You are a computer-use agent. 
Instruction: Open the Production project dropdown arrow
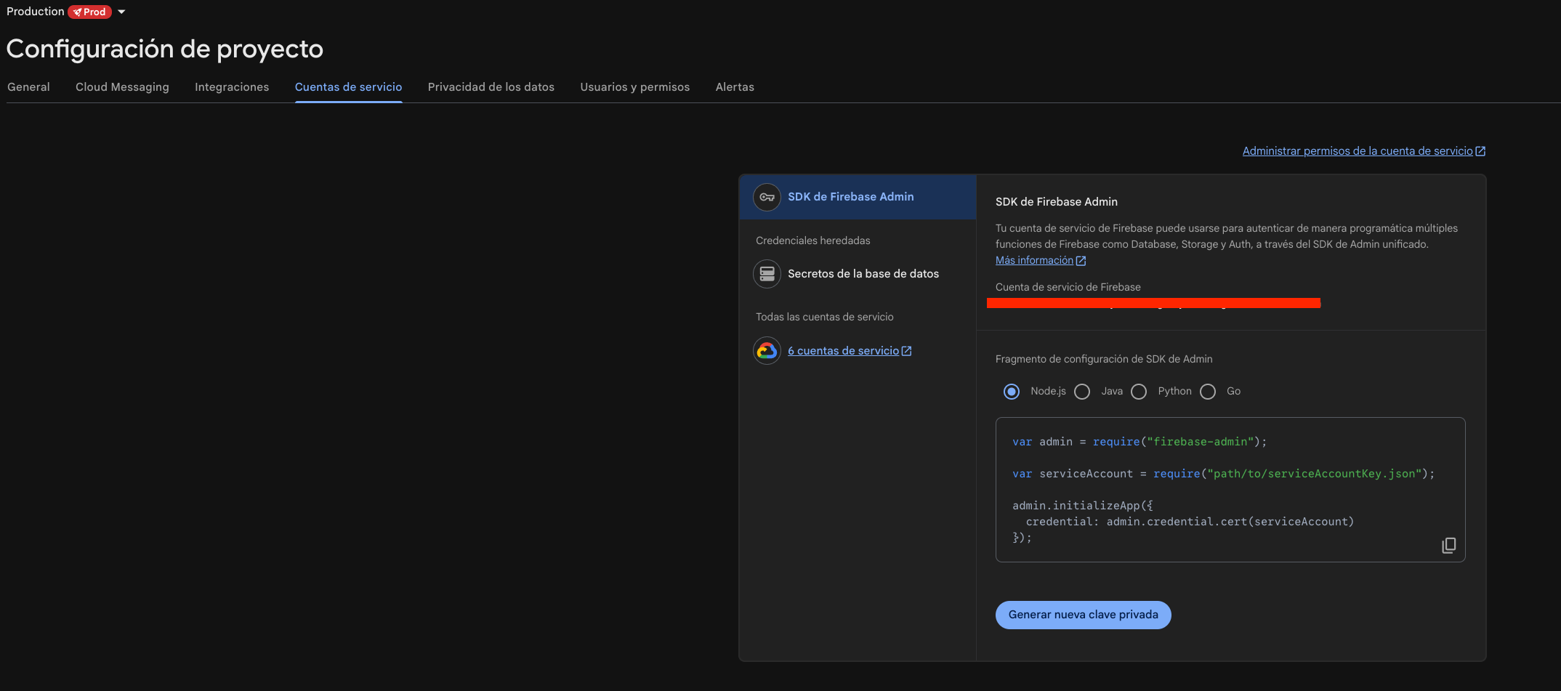click(x=121, y=12)
